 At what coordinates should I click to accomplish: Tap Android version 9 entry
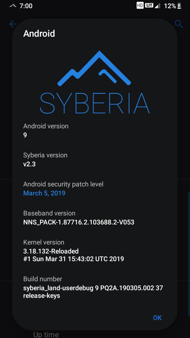(95, 130)
